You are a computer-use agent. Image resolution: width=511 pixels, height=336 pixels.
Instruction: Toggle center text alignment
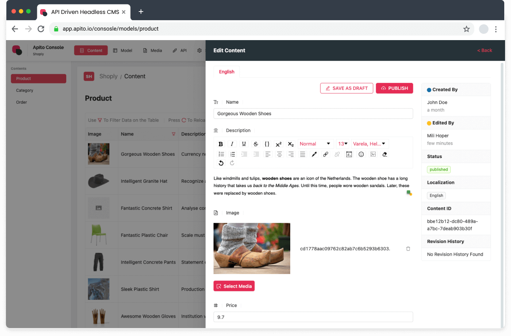coord(279,154)
